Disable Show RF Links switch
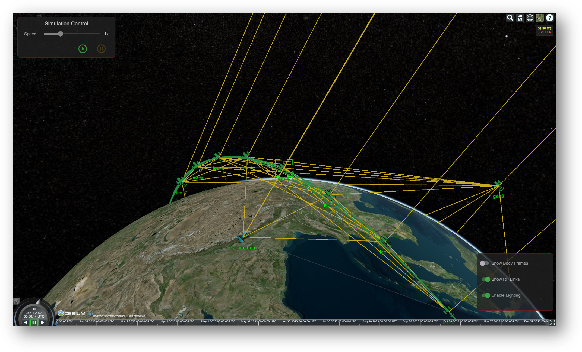Viewport: 582px width, 352px height. pos(486,279)
